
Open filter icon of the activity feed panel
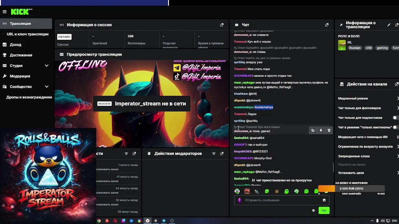pyautogui.click(x=126, y=154)
